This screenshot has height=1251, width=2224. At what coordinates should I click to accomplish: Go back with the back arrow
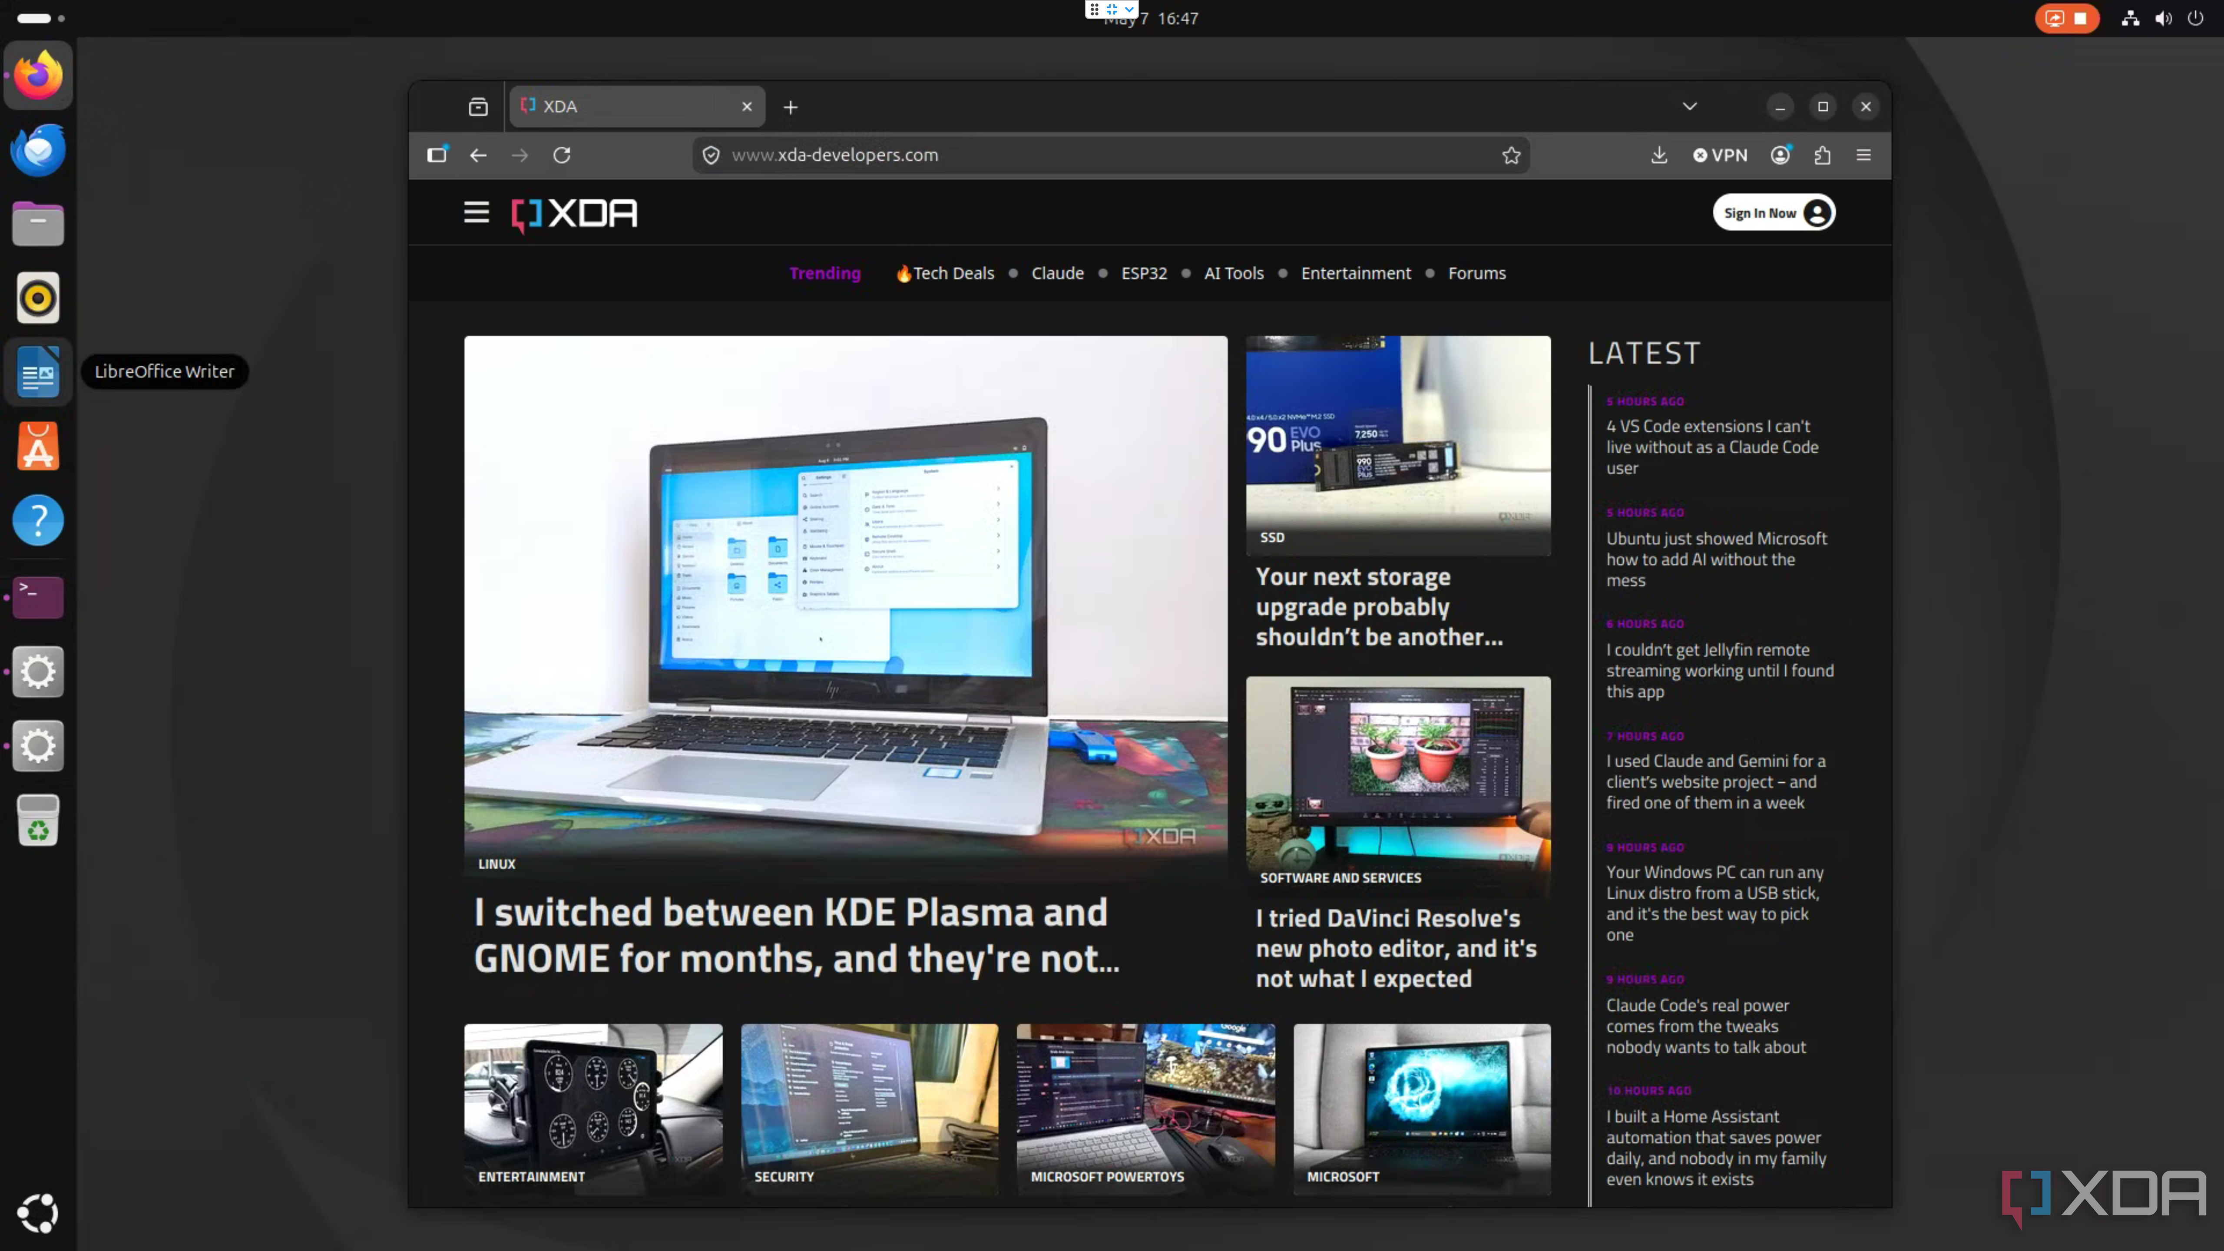point(478,155)
